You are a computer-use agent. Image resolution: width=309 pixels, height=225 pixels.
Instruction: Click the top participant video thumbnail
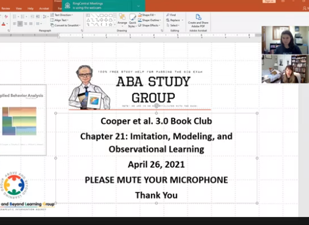285,40
